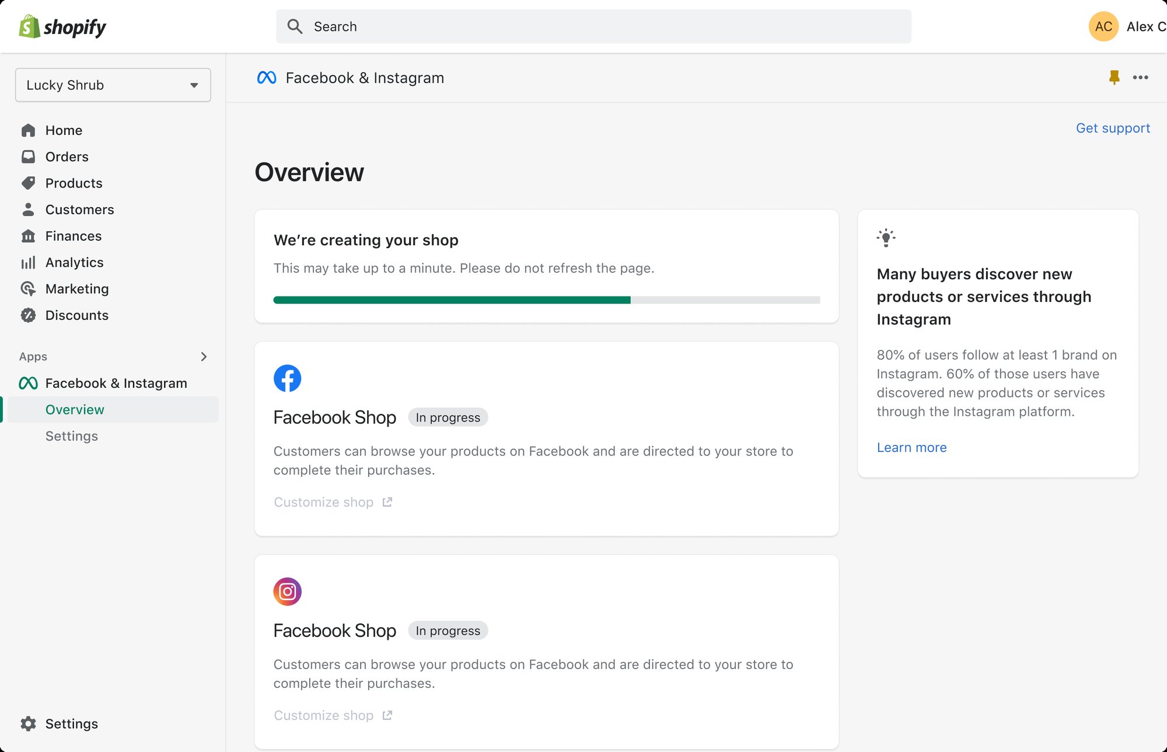Click the In progress badge in Instagram card

click(448, 631)
